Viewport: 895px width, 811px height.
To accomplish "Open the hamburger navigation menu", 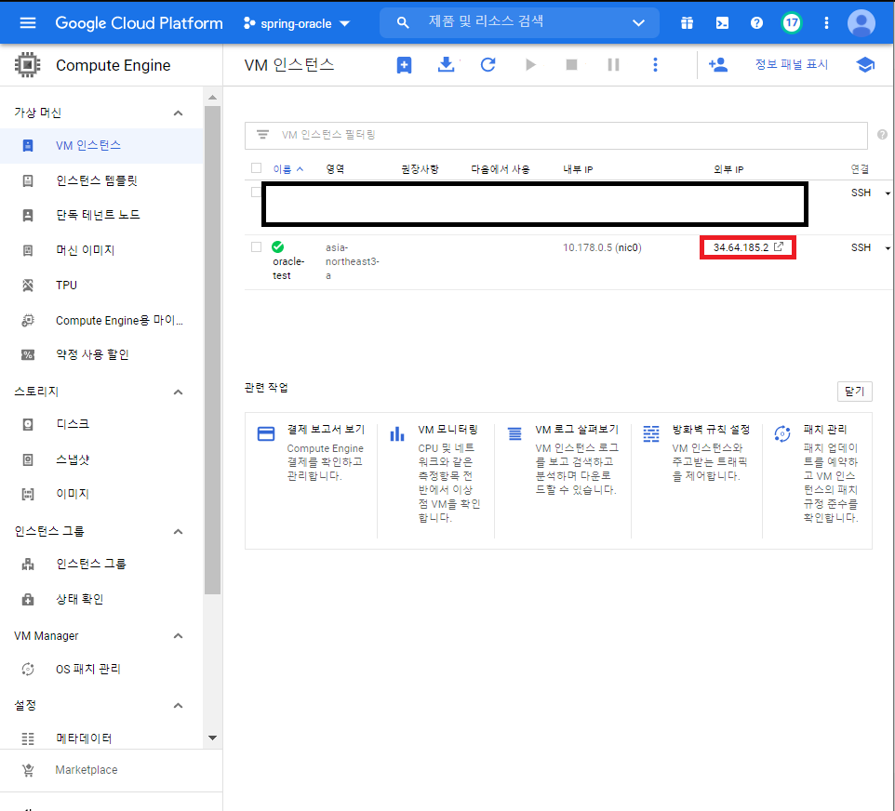I will tap(27, 23).
